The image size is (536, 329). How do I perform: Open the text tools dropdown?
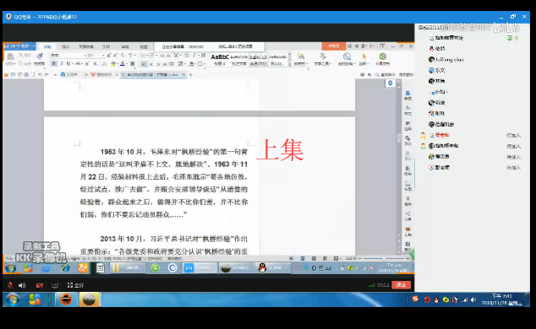coord(323,59)
